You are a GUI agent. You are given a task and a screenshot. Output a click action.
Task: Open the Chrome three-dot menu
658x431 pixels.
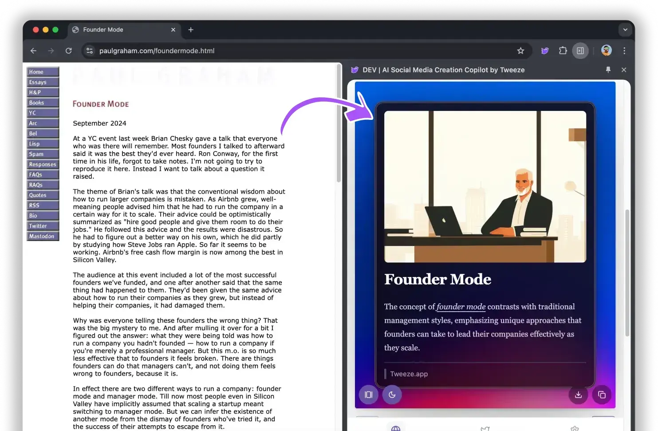point(624,51)
